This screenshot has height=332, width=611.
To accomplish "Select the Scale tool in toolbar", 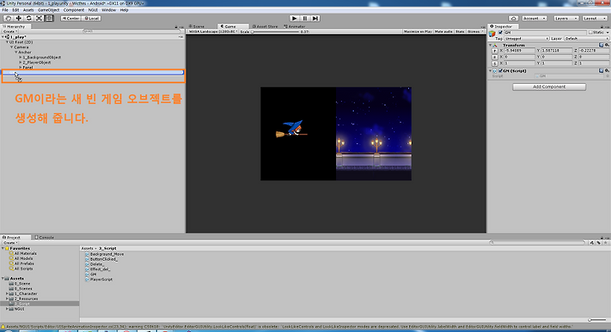I will click(39, 19).
